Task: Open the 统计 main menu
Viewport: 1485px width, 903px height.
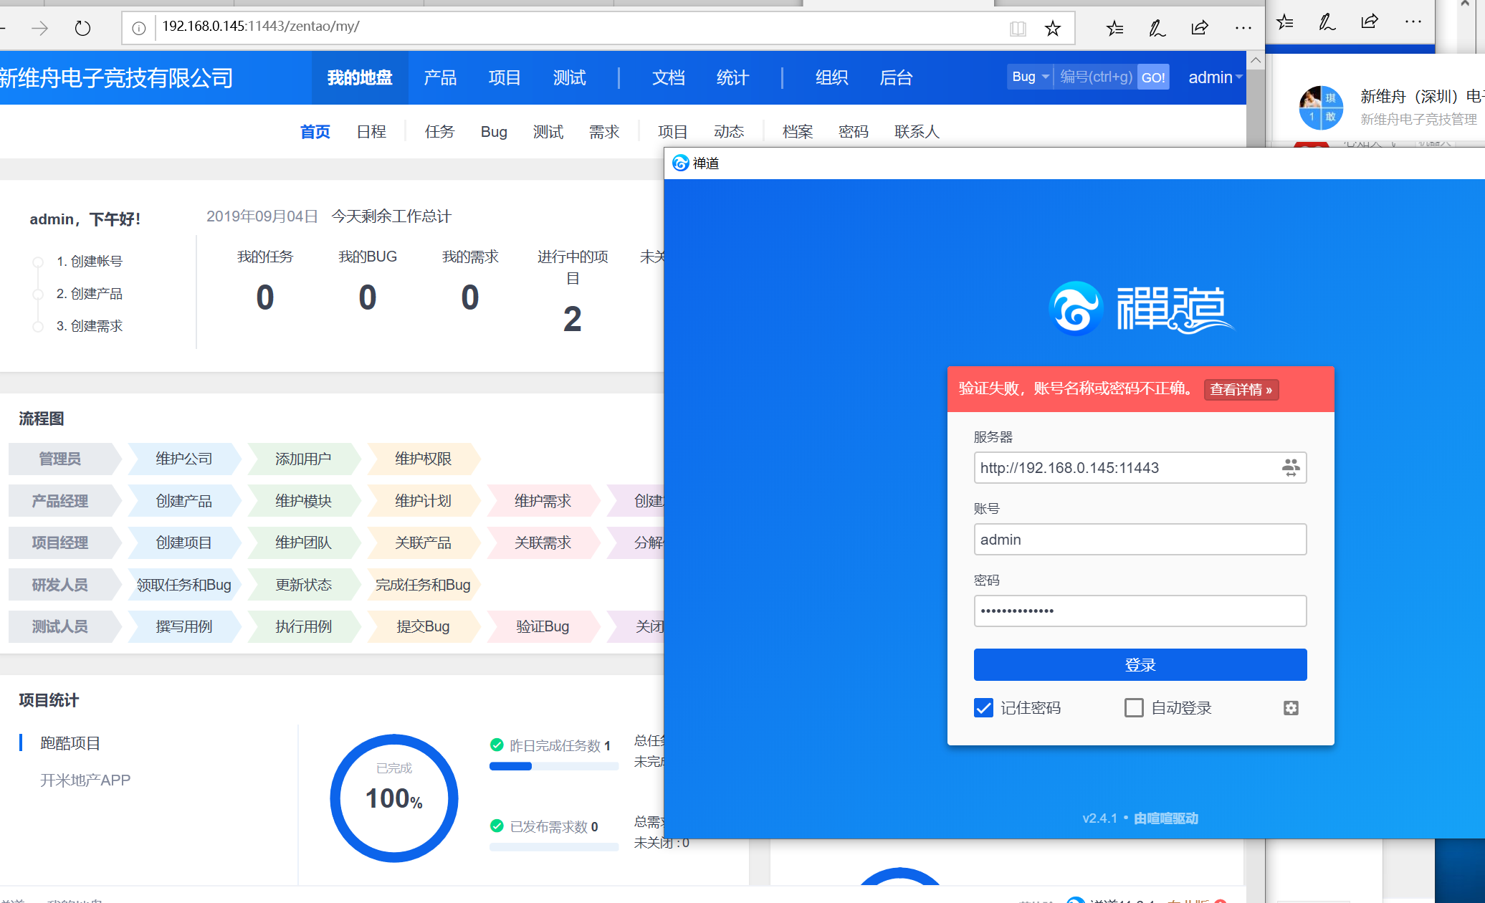Action: pos(732,77)
